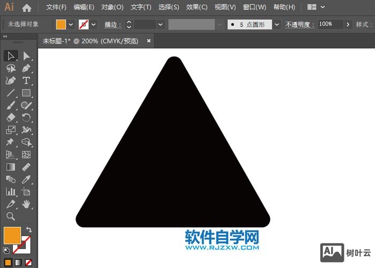
Task: Select the Type tool
Action: [x=26, y=80]
